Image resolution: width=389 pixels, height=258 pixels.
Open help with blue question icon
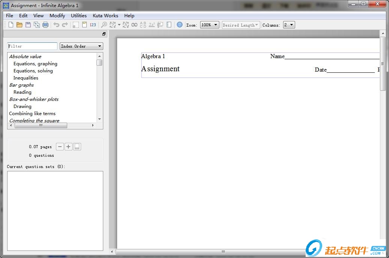(179, 25)
